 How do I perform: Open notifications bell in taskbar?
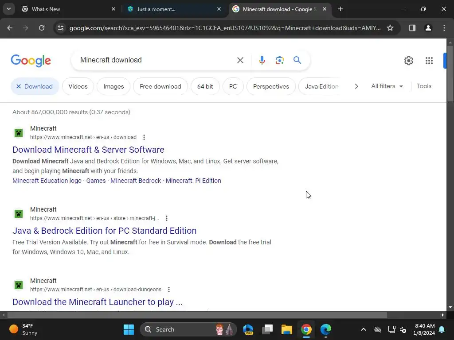pyautogui.click(x=442, y=329)
